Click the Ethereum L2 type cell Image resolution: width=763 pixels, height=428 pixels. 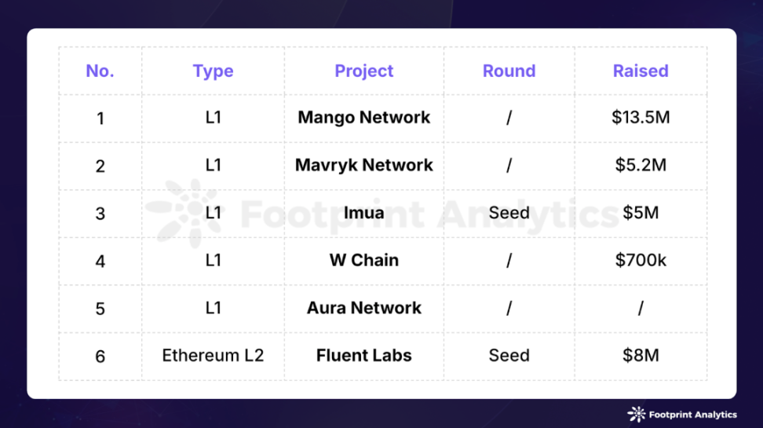coord(214,356)
